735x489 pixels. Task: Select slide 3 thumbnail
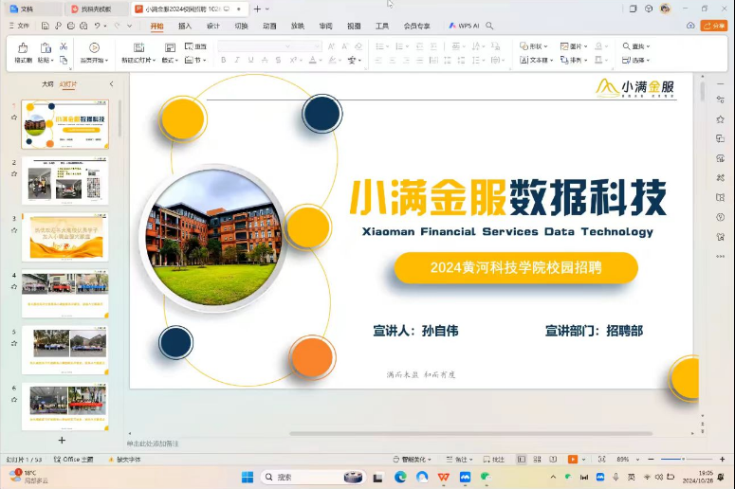click(65, 238)
